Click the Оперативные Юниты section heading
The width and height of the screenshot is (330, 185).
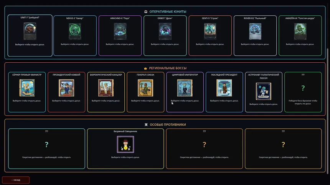tap(168, 11)
